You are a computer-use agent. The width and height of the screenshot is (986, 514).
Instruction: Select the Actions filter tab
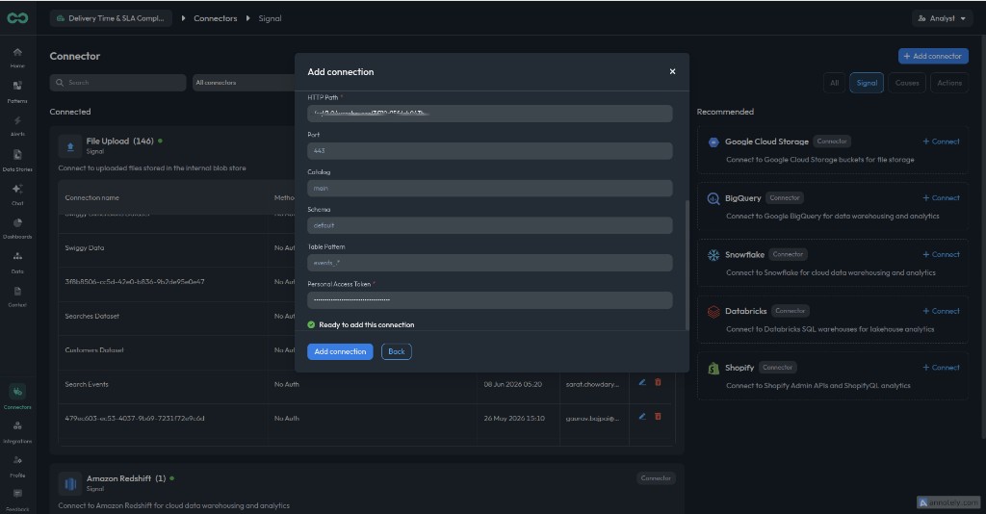coord(948,83)
